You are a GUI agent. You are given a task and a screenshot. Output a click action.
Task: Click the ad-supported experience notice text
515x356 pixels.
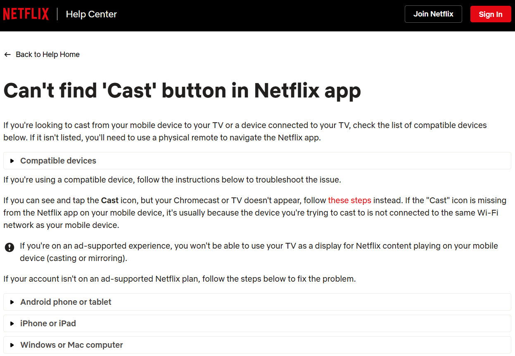coord(259,252)
